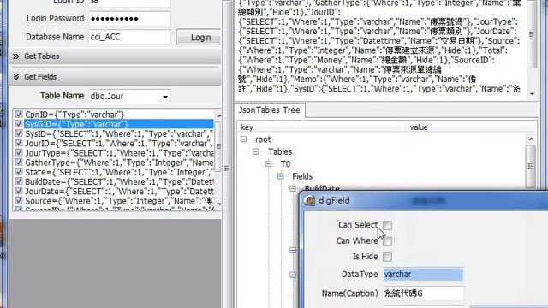This screenshot has width=548, height=308.
Task: Select the JourType row in fields list
Action: pos(119,153)
